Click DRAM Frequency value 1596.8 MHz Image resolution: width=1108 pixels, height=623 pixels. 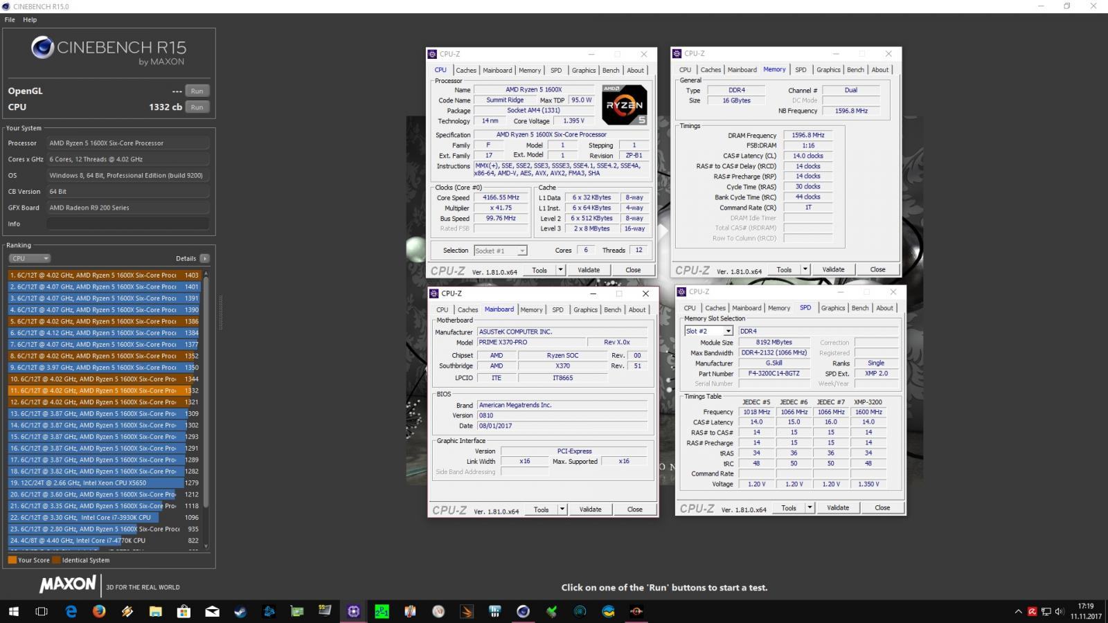[x=808, y=135]
